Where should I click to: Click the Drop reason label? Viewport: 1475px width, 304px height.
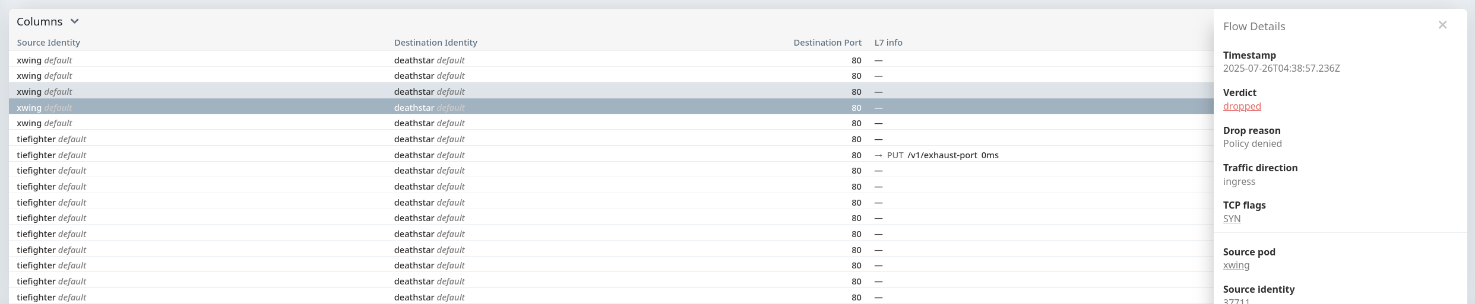pyautogui.click(x=1252, y=130)
